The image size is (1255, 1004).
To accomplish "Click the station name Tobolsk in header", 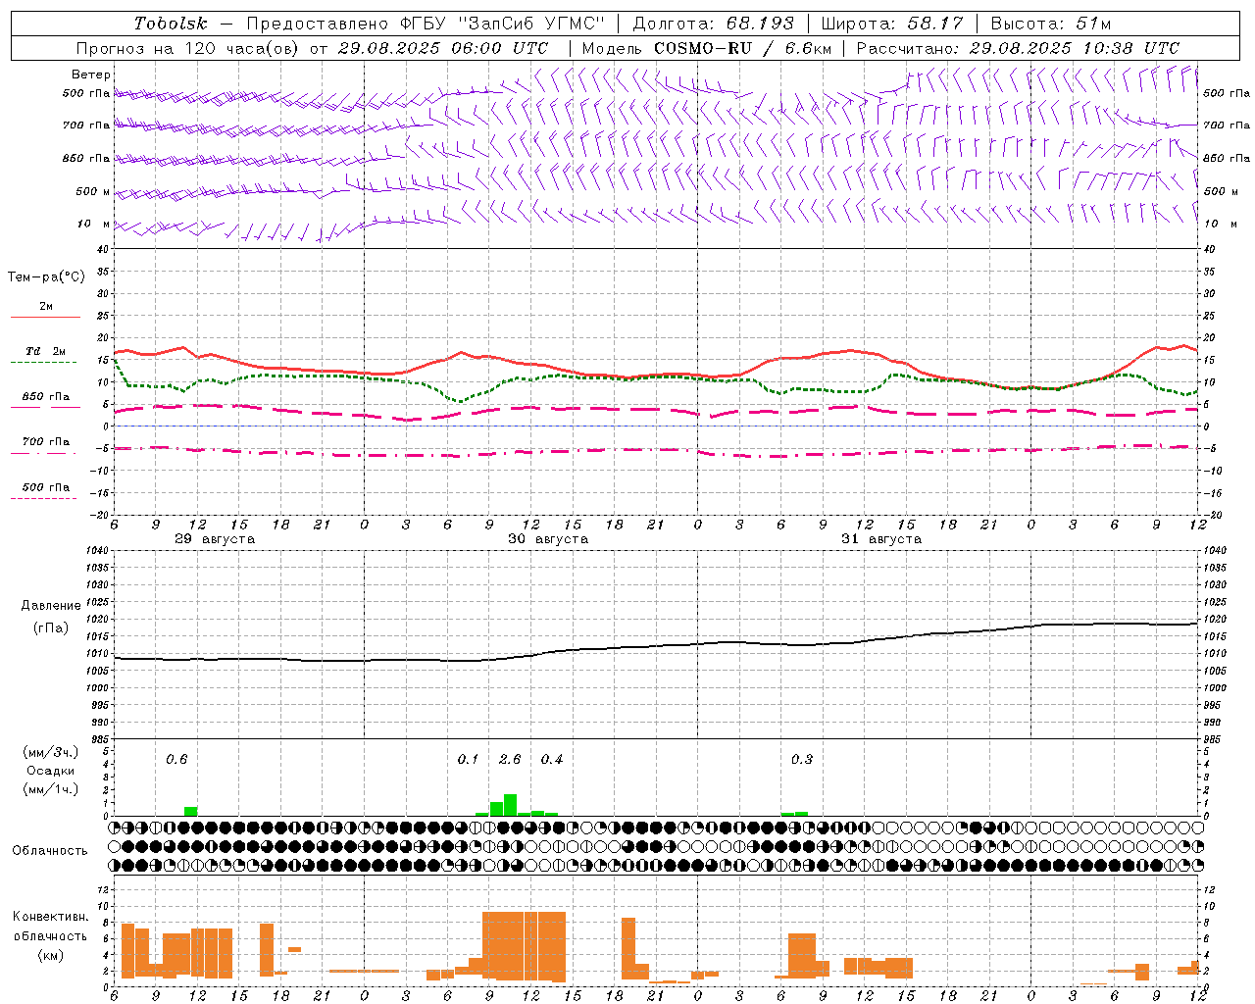I will [x=171, y=24].
